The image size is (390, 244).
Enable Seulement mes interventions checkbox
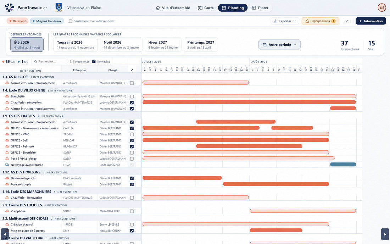point(71,21)
